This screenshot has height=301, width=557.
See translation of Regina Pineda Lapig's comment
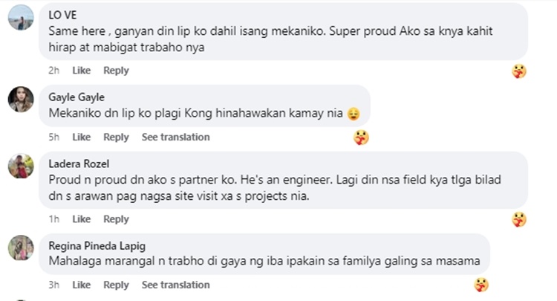coord(176,285)
